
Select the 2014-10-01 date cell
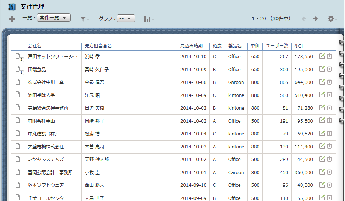193,173
